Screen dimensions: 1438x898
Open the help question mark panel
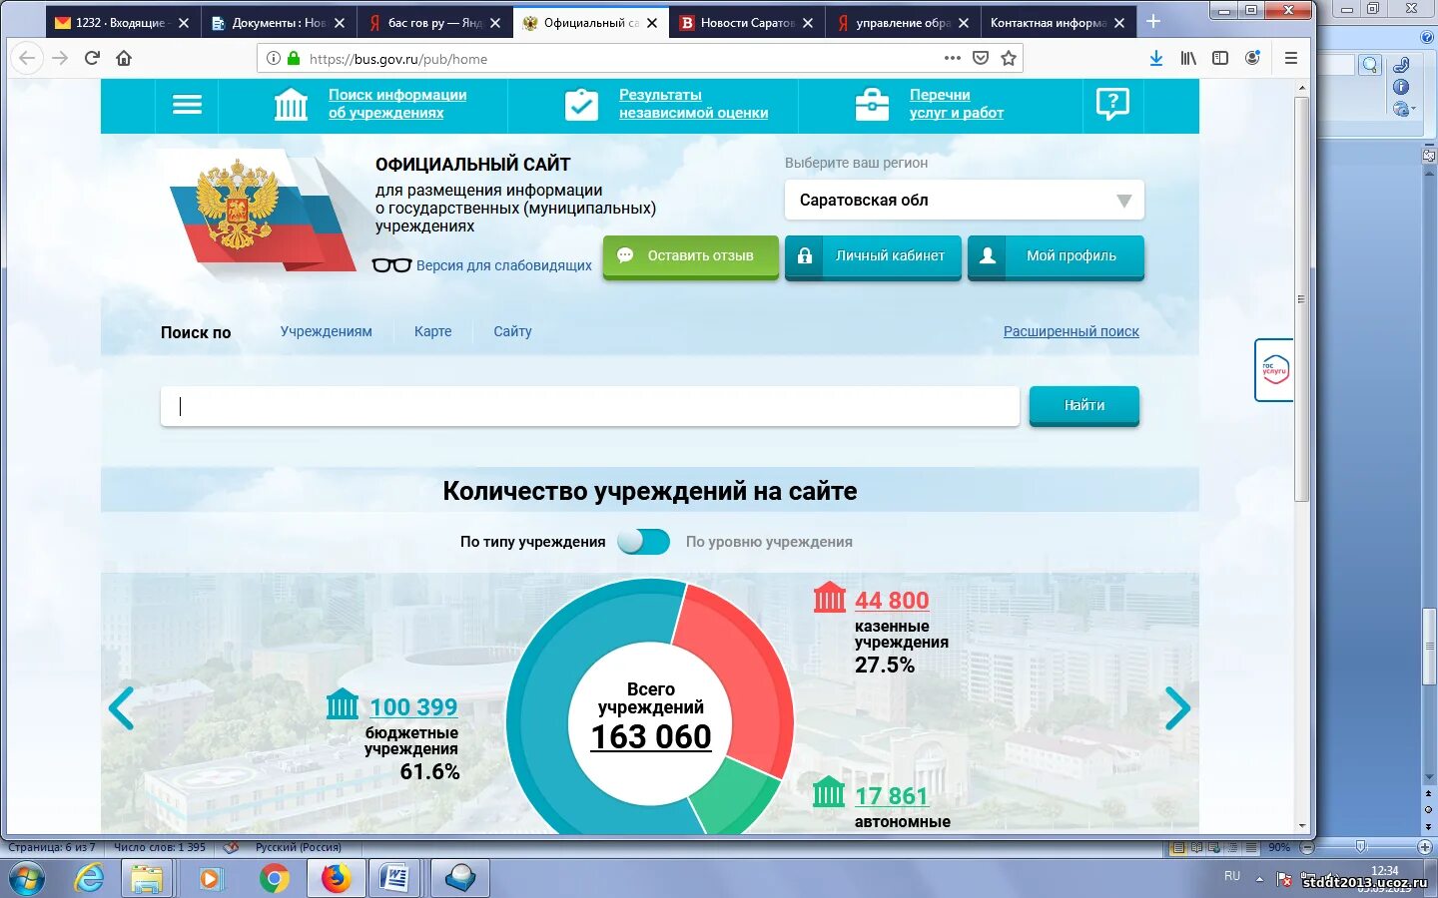pos(1111,103)
